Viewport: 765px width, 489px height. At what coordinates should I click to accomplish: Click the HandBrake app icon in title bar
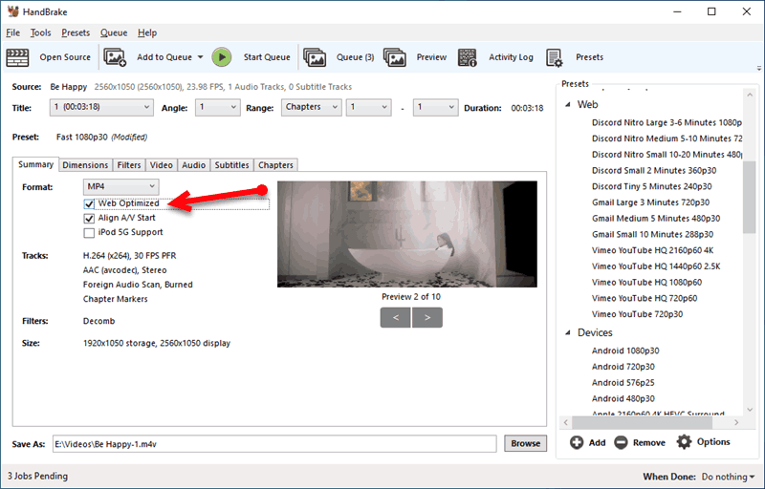(x=12, y=11)
